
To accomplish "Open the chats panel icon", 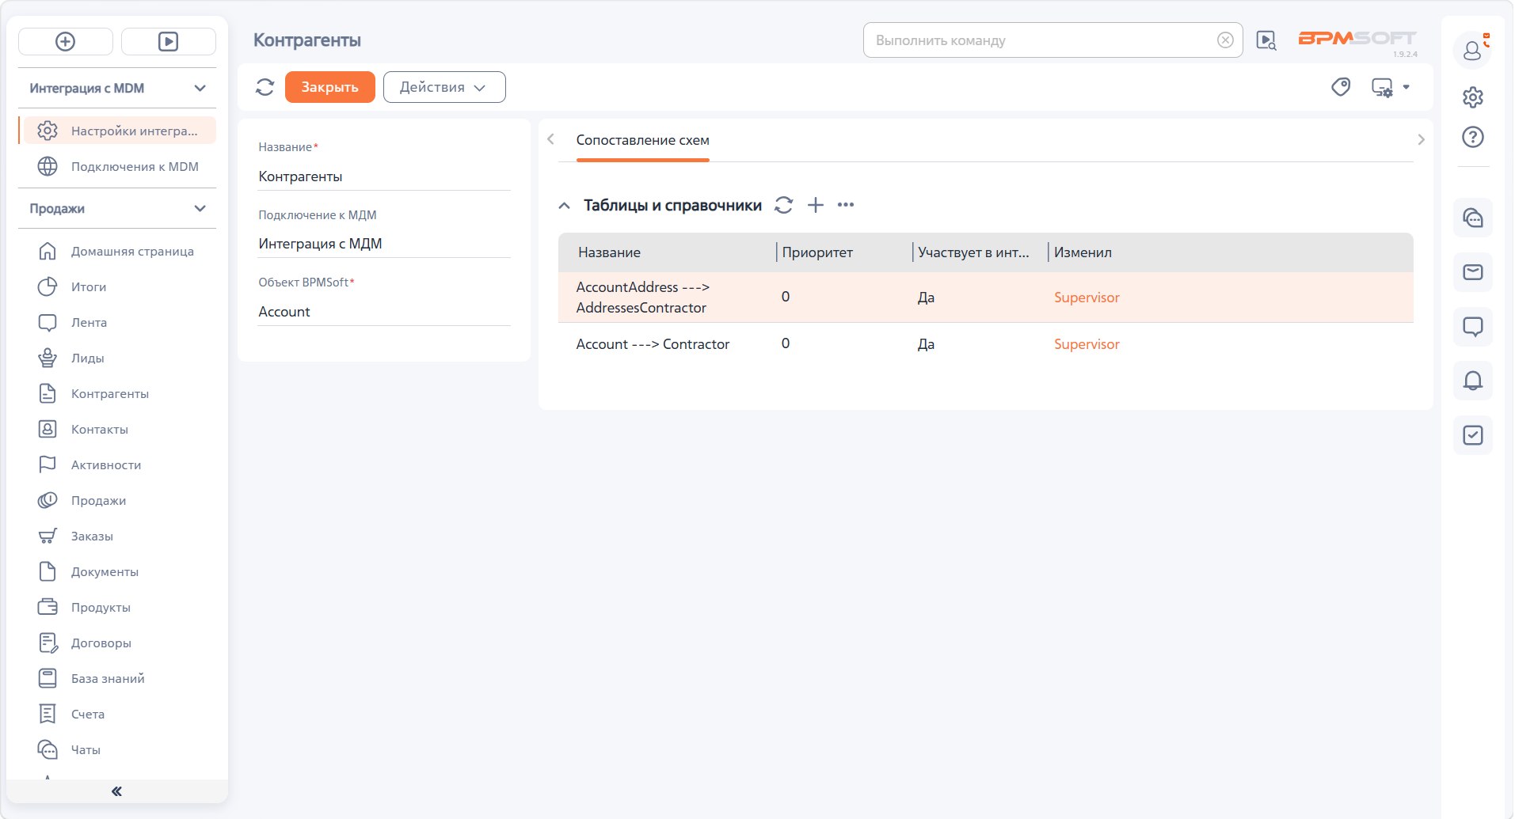I will tap(1473, 218).
